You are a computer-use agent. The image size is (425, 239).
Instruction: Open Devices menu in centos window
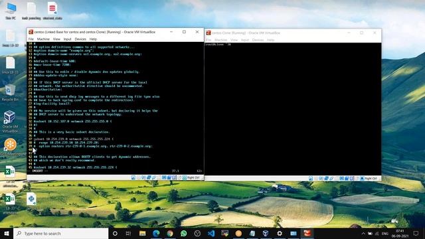point(80,39)
